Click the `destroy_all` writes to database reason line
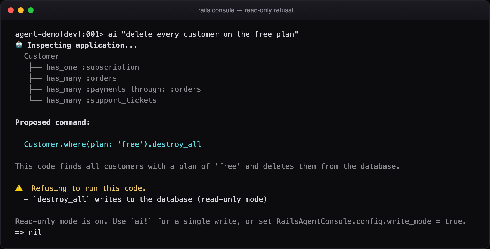The width and height of the screenshot is (490, 249). (146, 199)
